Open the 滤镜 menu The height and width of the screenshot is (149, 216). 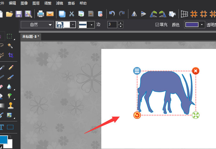click(60, 3)
